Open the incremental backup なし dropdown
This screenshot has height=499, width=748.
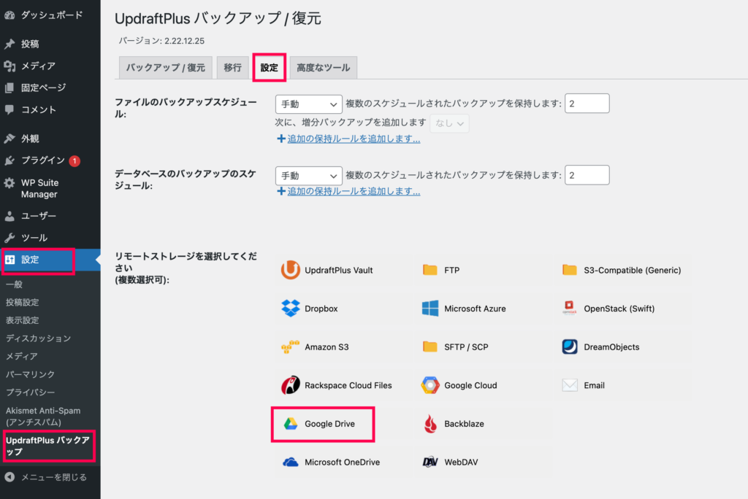pyautogui.click(x=449, y=123)
